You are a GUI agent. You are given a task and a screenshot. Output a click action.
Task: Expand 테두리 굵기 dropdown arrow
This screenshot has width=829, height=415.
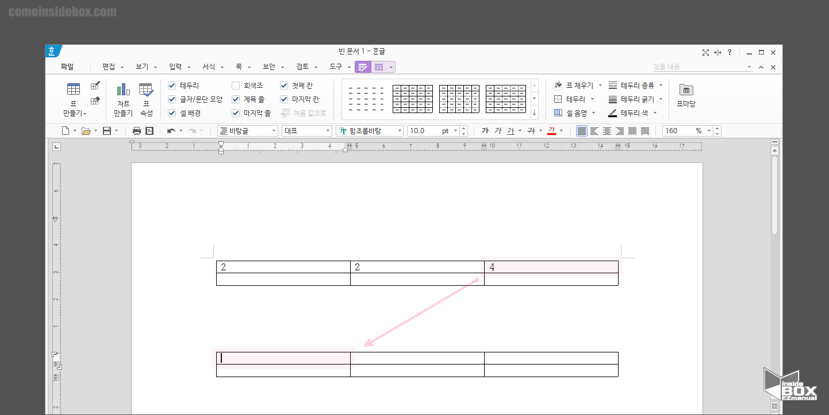[x=661, y=99]
